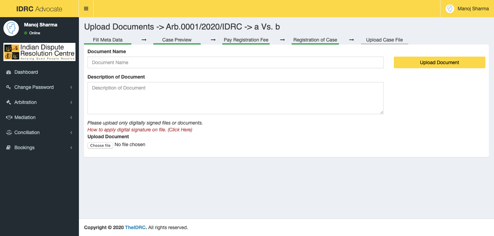Click the handshake icon beside Mediation
The height and width of the screenshot is (236, 494).
pos(9,118)
